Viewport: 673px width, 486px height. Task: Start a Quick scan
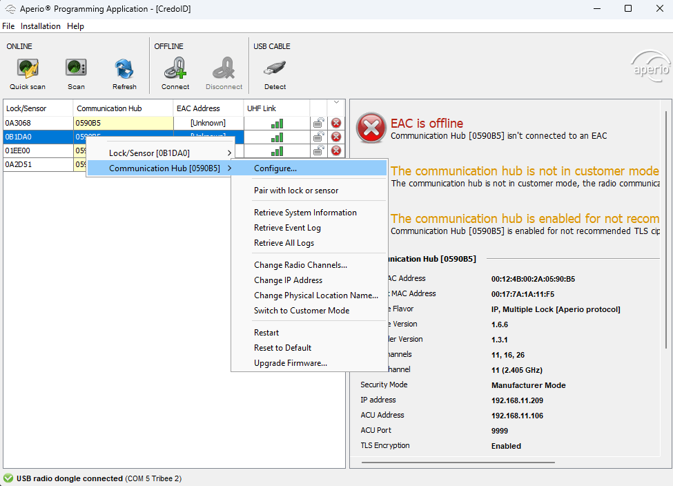(x=28, y=74)
